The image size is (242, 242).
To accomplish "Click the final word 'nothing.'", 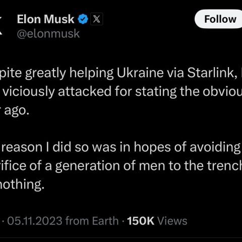I will (22, 185).
